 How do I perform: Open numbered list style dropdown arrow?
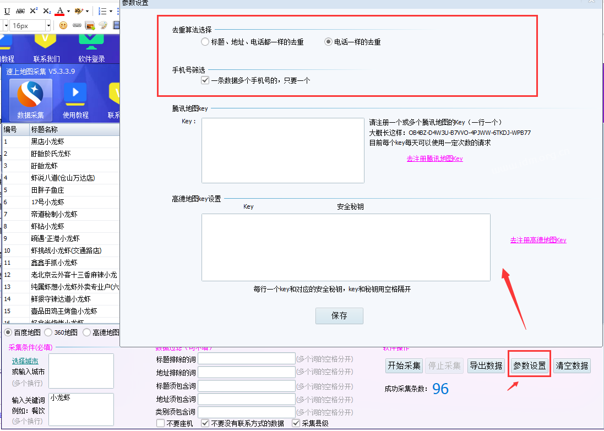(111, 11)
